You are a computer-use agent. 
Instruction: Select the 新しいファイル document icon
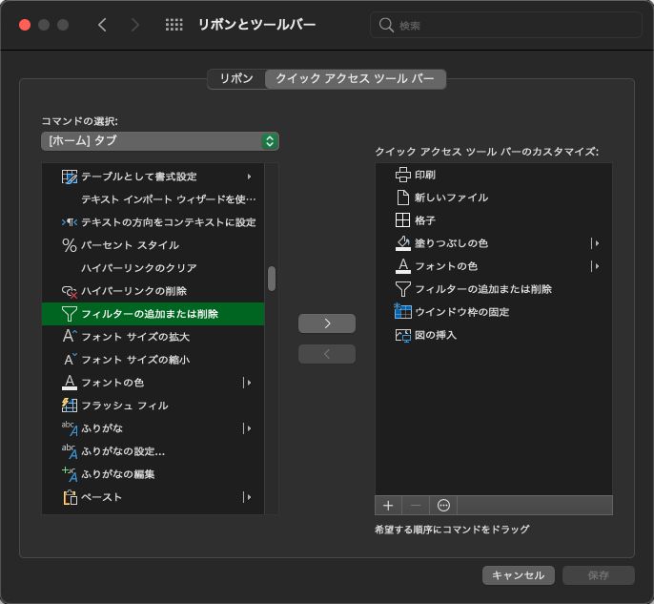(402, 198)
